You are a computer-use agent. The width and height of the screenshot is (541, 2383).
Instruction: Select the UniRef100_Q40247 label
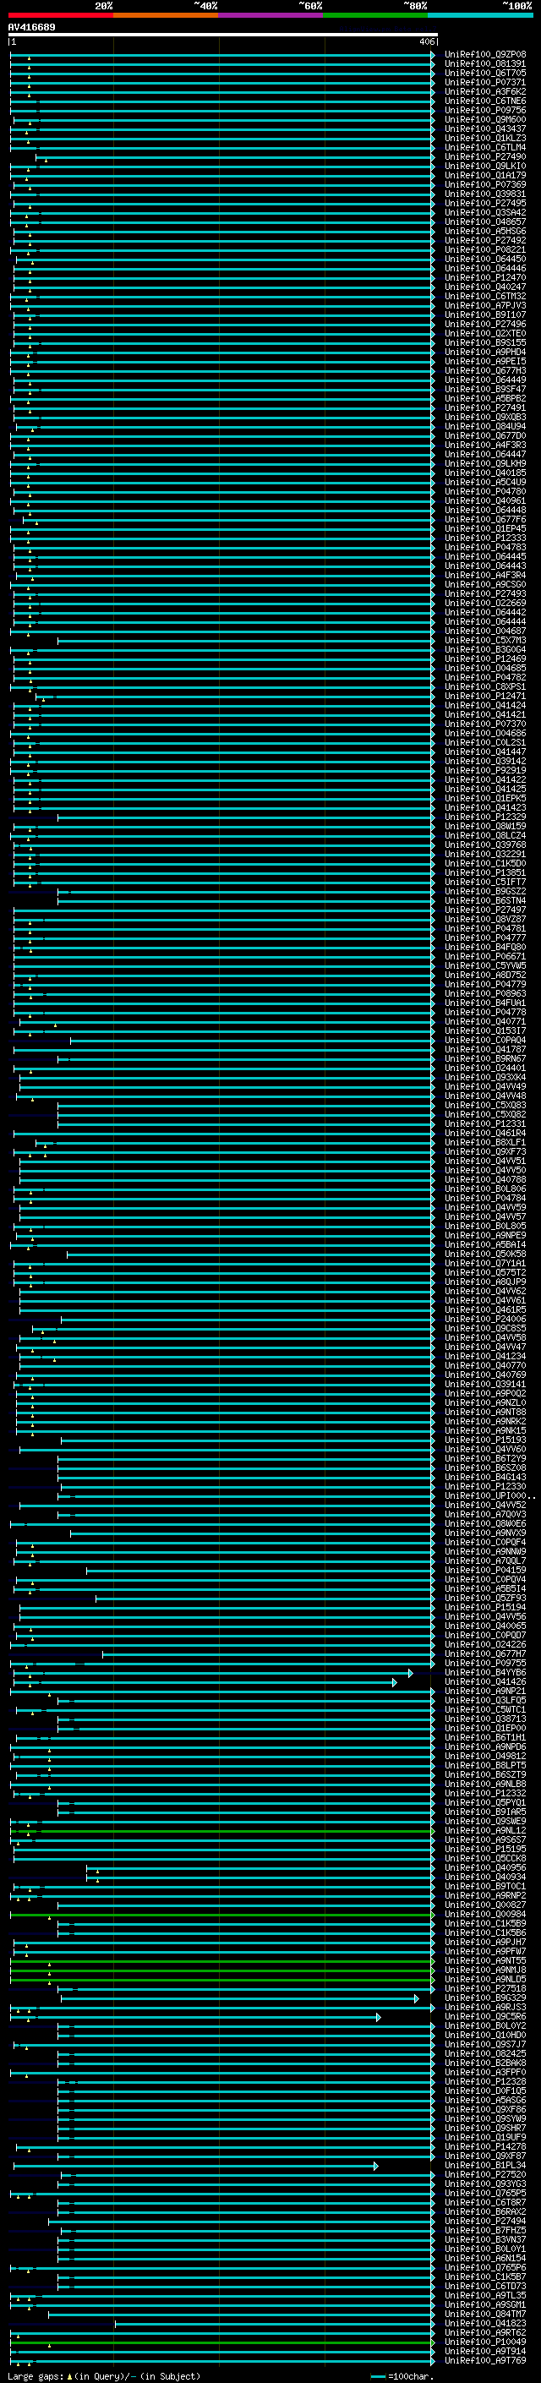coord(484,287)
